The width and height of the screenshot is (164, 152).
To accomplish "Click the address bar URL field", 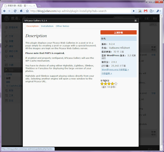I will click(80, 11).
